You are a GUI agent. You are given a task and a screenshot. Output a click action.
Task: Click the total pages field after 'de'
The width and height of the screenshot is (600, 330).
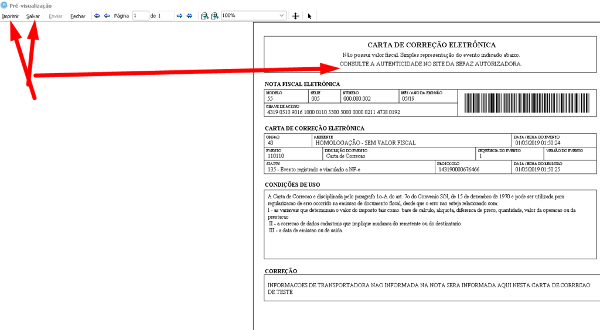point(166,16)
